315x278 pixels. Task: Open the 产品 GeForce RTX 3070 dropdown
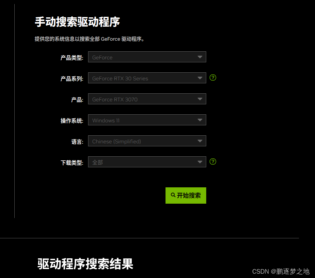(147, 99)
